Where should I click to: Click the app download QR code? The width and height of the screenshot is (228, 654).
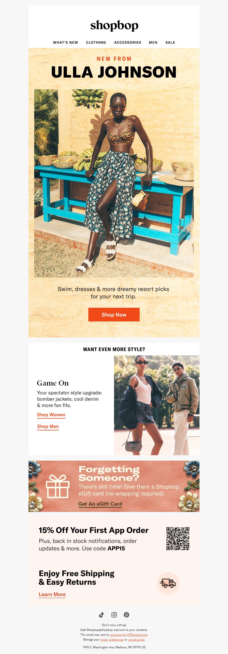pyautogui.click(x=178, y=538)
